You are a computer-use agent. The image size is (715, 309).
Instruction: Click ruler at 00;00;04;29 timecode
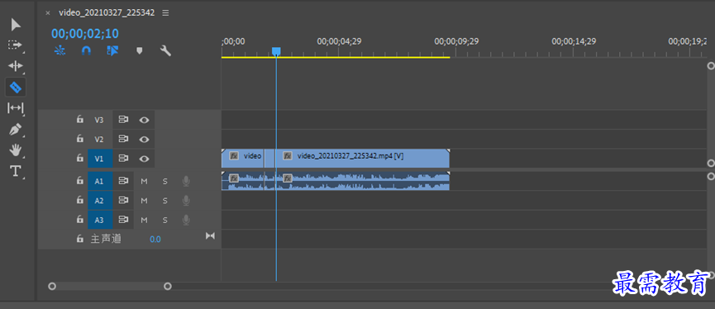339,41
